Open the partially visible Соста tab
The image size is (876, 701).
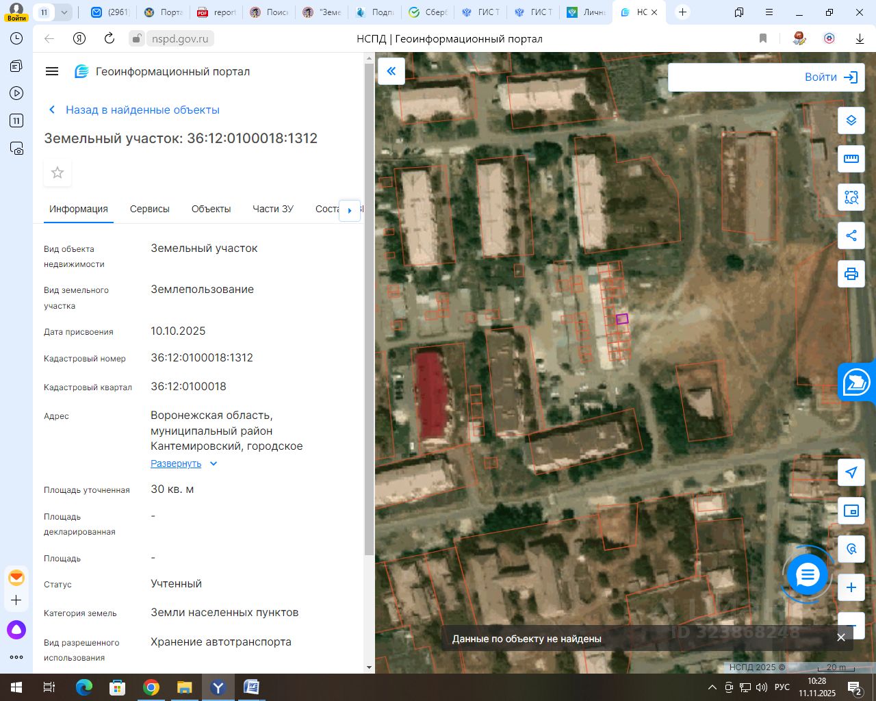coord(327,209)
